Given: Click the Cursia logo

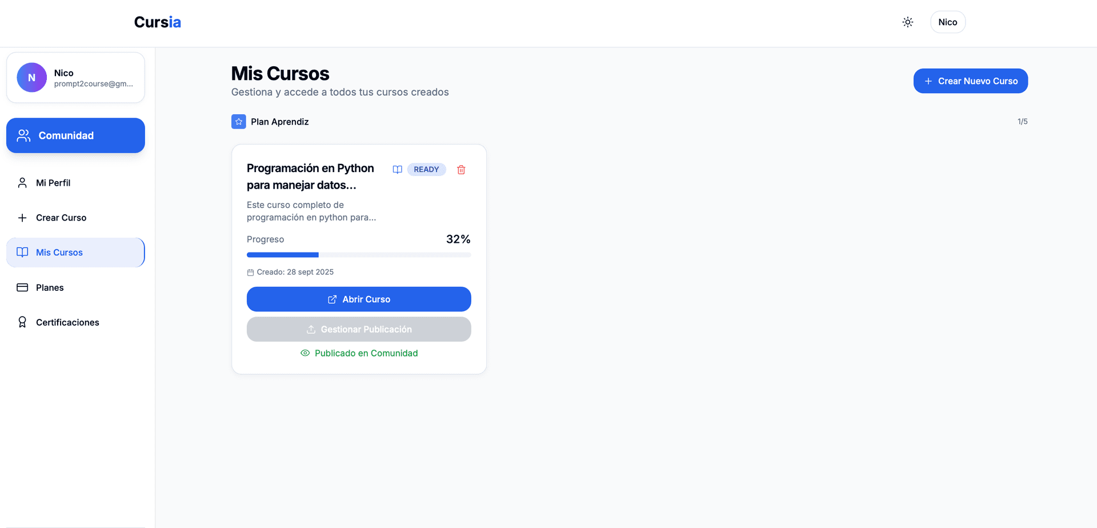Looking at the screenshot, I should (157, 22).
